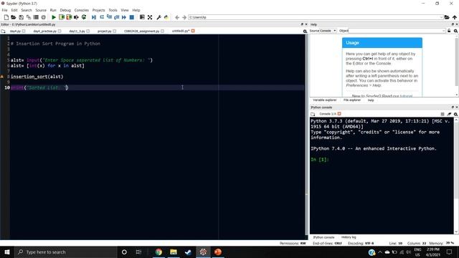459x258 pixels.
Task: Open the Tools menu
Action: (x=113, y=10)
